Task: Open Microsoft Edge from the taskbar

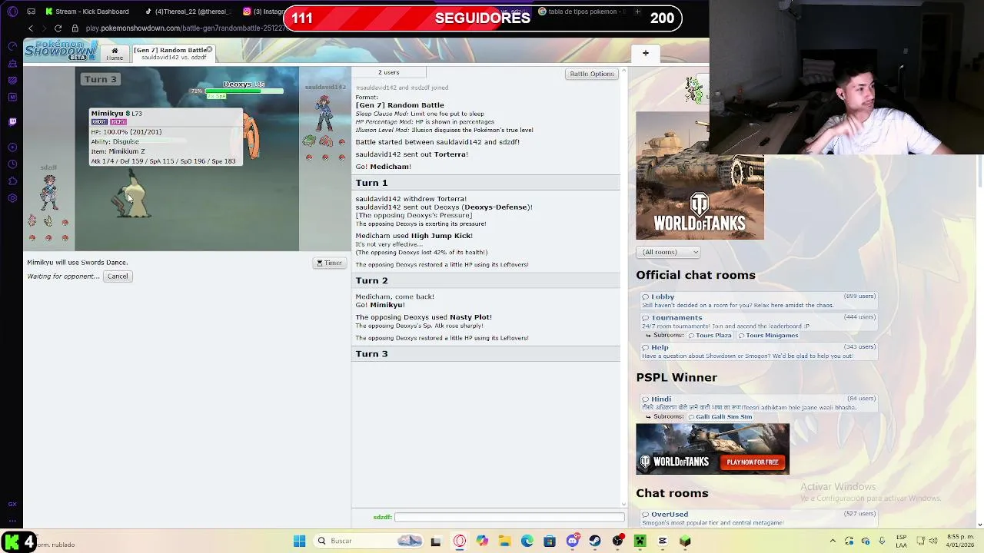Action: pyautogui.click(x=527, y=541)
